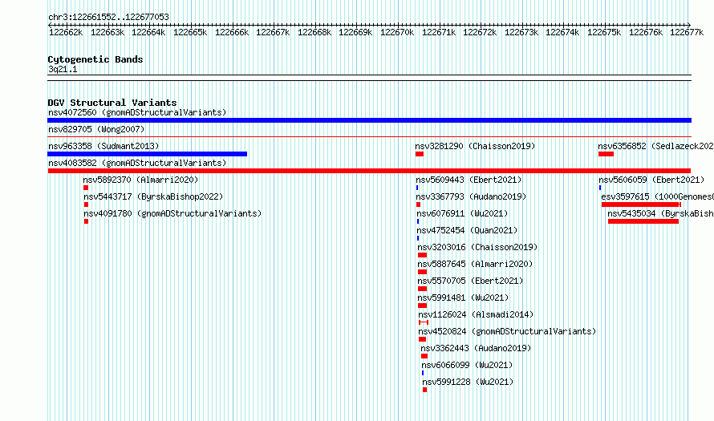Viewport: 714px width, 421px height.
Task: Click nsv6066099 (Wu2021) label
Action: [x=467, y=365]
